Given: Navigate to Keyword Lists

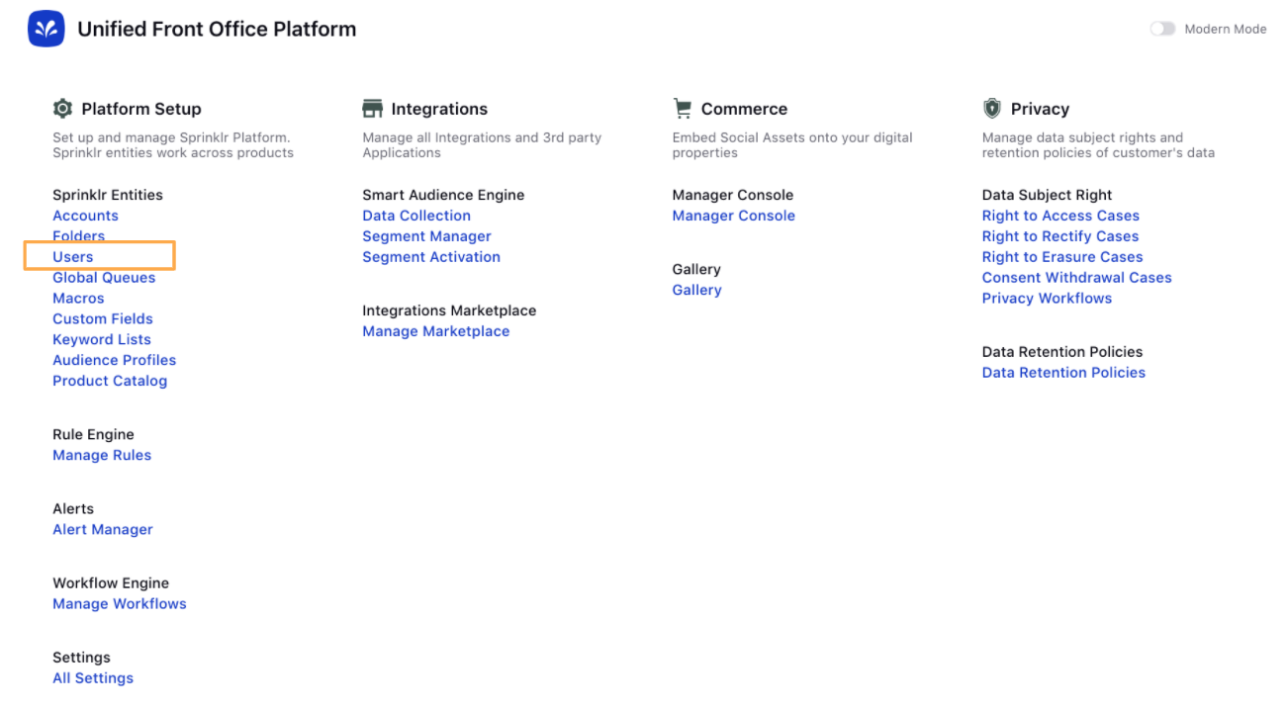Looking at the screenshot, I should [x=102, y=340].
